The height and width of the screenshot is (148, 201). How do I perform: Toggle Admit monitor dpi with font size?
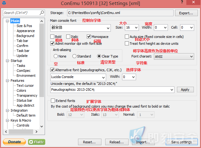(x=52, y=44)
